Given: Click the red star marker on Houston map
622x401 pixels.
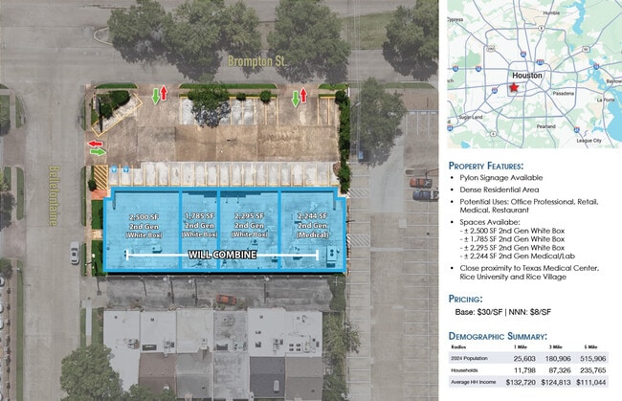Looking at the screenshot, I should click(x=514, y=88).
